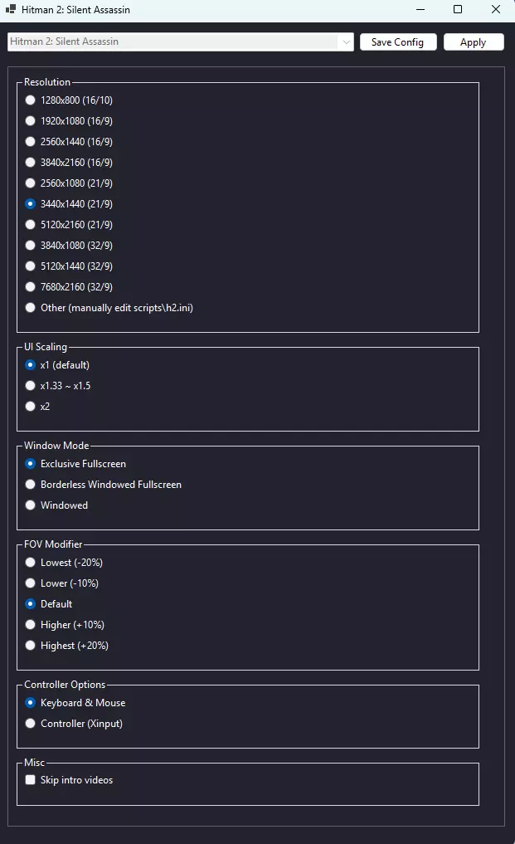The image size is (515, 844).
Task: Select the Windowed mode option
Action: [31, 505]
